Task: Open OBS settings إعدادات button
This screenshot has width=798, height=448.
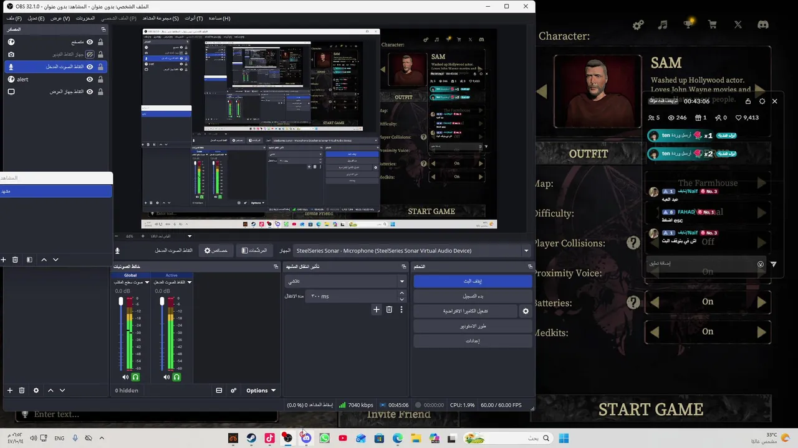Action: 473,341
